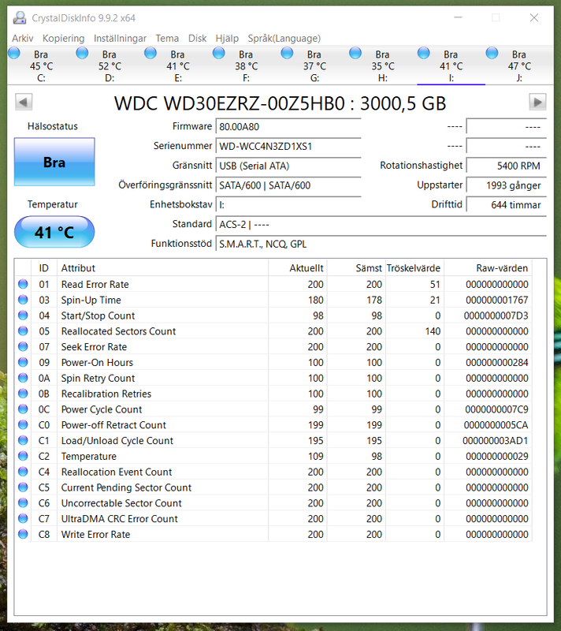Click status dot of Spin-Up Time
Viewport: 561px width, 631px height.
pyautogui.click(x=23, y=300)
